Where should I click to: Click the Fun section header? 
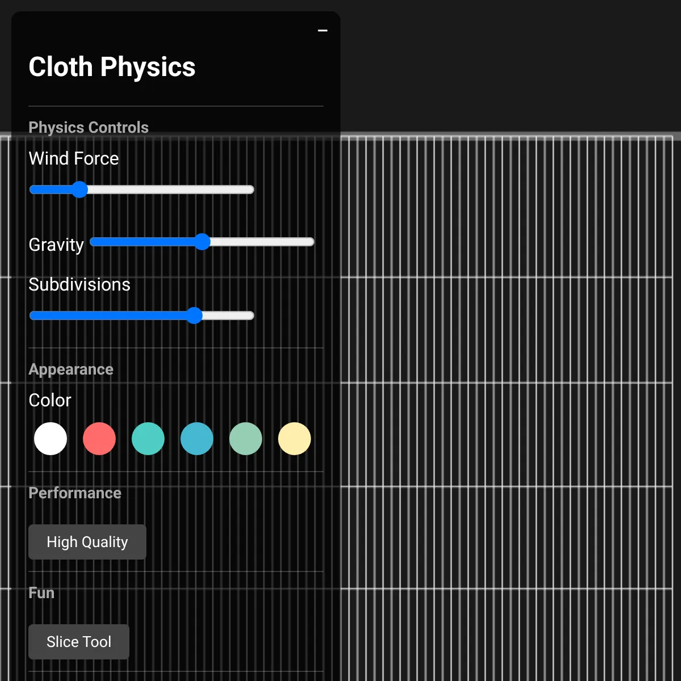click(x=41, y=593)
